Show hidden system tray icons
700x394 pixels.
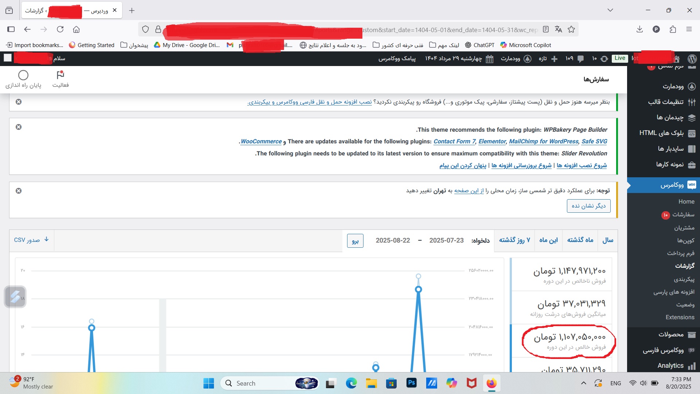point(584,383)
